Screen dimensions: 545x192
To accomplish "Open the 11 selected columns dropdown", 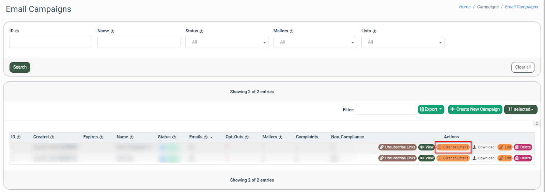I will 520,109.
